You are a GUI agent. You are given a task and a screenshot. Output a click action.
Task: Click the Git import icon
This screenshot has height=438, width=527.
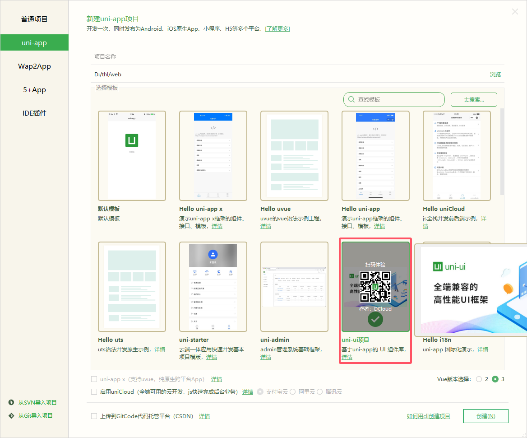pyautogui.click(x=11, y=415)
